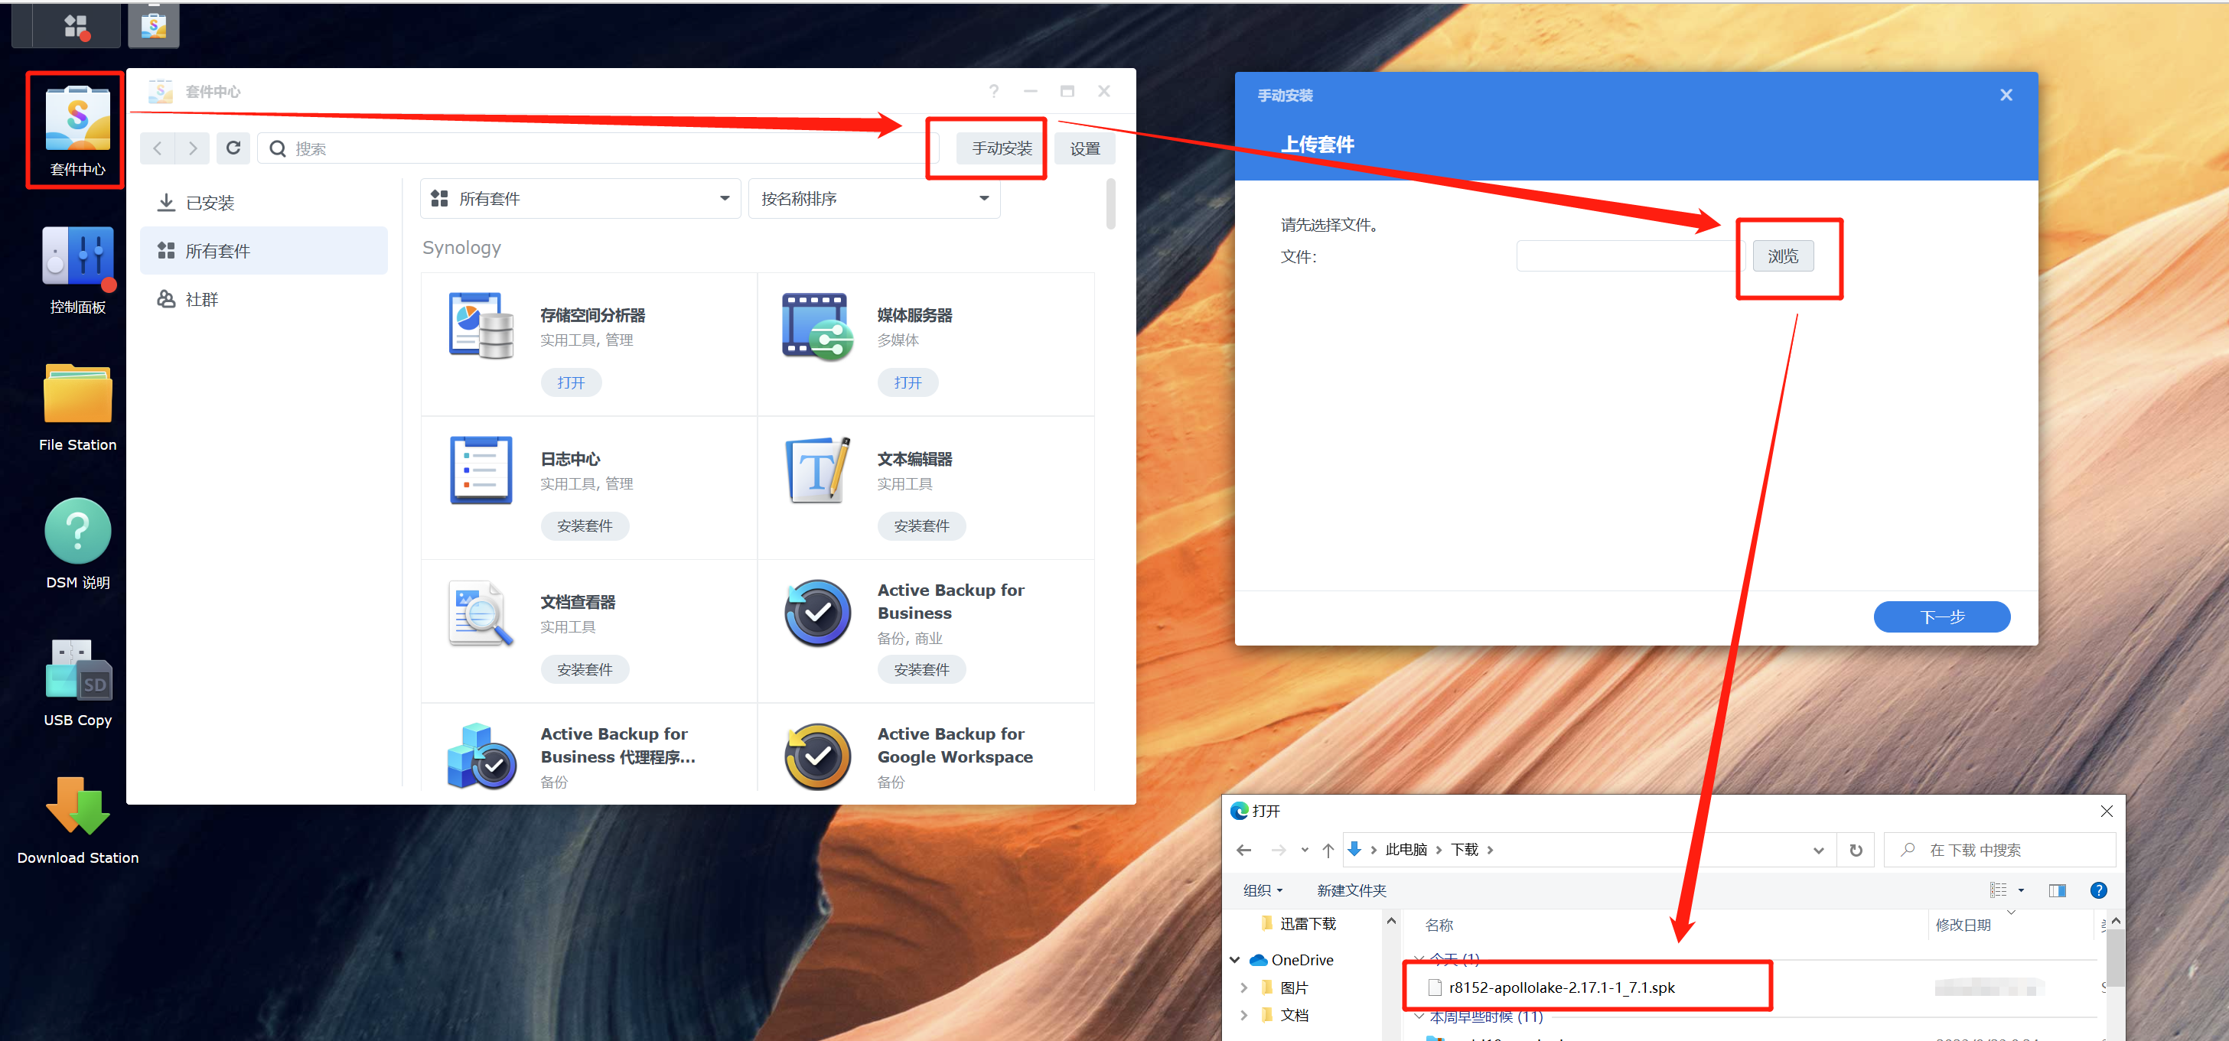Click the Package Center help question mark
The width and height of the screenshot is (2229, 1041).
(x=993, y=91)
